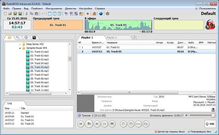Select playlist row 1 with 01. Track 01
Image resolution: width=219 pixels, height=135 pixels.
coord(146,47)
